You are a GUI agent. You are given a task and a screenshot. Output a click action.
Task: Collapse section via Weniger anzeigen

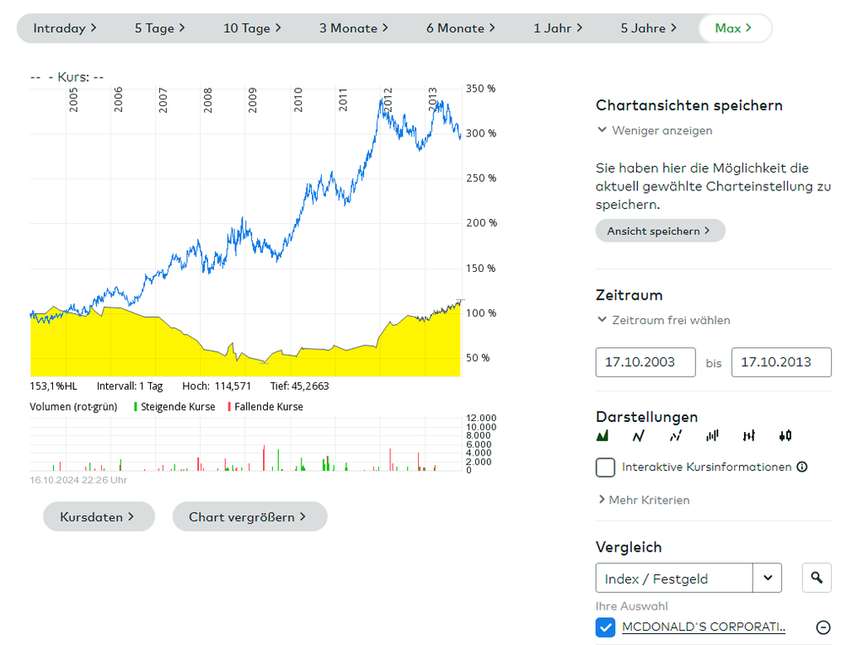coord(655,131)
